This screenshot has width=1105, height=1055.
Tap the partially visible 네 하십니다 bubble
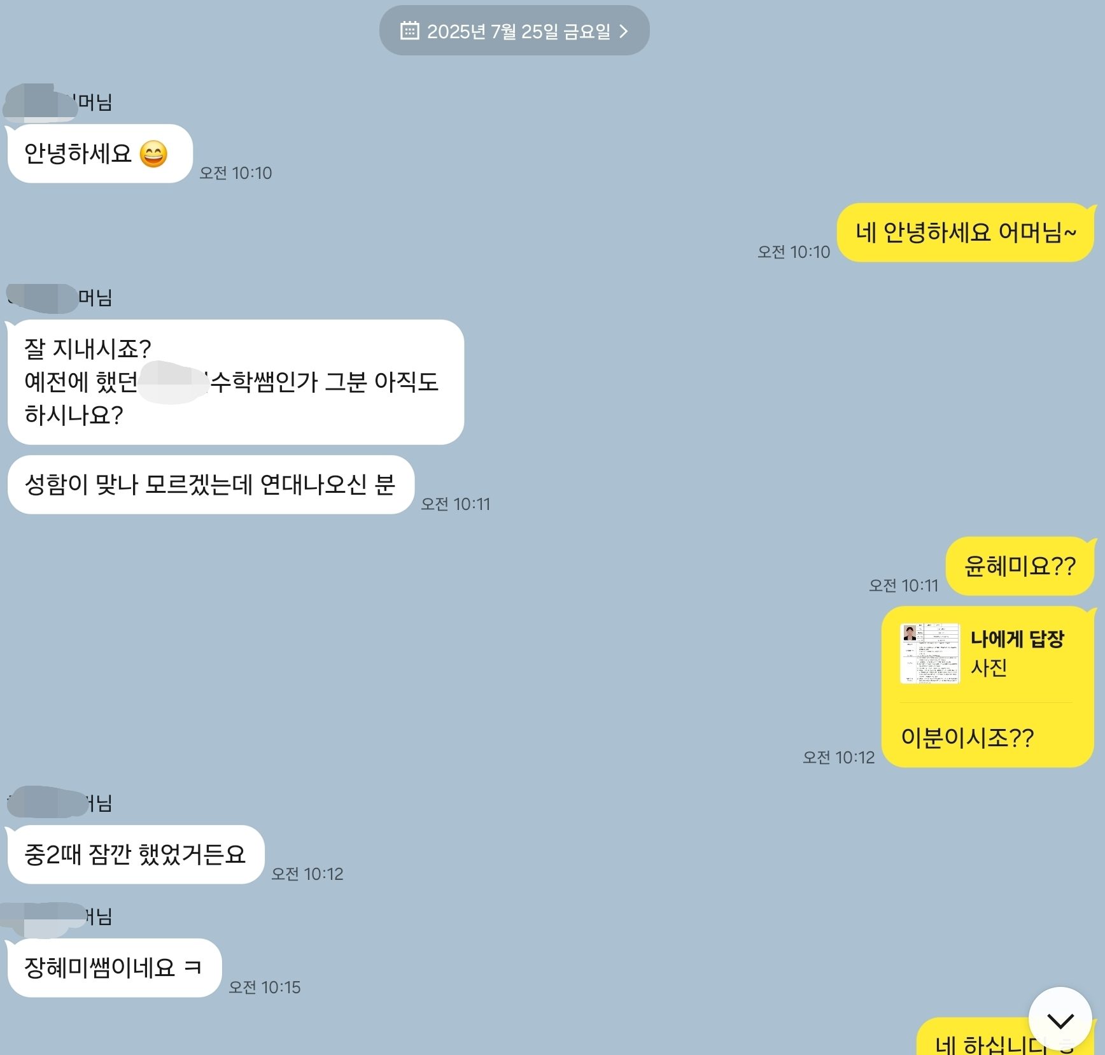click(1006, 1038)
